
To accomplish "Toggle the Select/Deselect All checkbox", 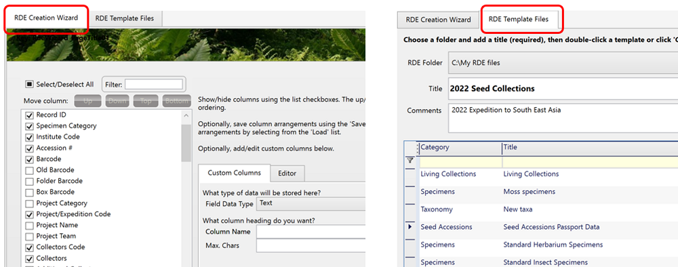I will tap(29, 84).
